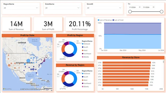Click Sum of Revenue legend entry
This screenshot has height=93, width=166.
click(x=105, y=20)
